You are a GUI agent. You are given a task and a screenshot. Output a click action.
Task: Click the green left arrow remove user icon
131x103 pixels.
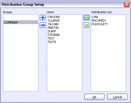tap(86, 25)
